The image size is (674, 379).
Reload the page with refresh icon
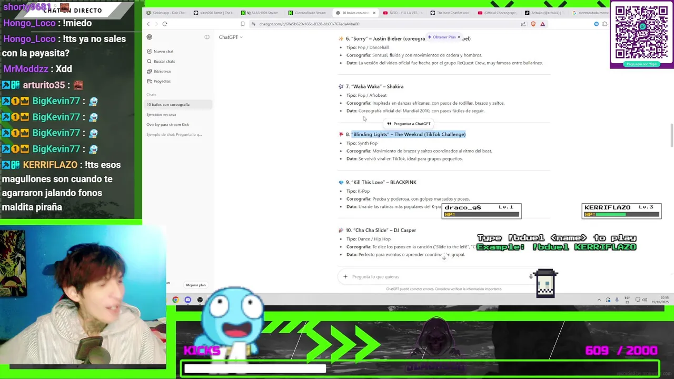(165, 24)
